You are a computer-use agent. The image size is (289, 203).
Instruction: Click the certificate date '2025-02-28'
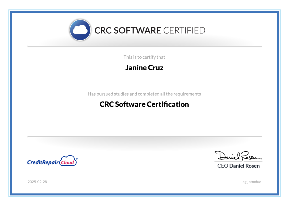tap(37, 182)
